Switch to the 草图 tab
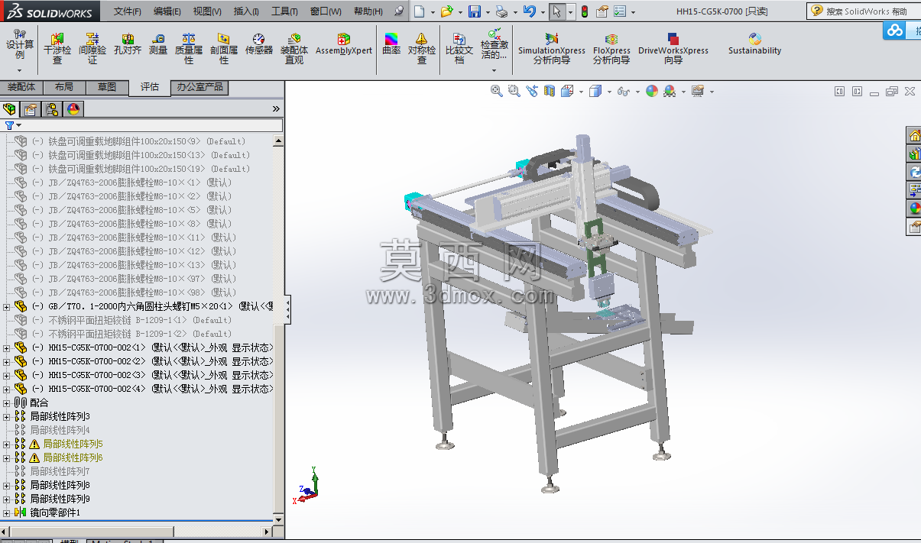The width and height of the screenshot is (921, 543). (107, 87)
